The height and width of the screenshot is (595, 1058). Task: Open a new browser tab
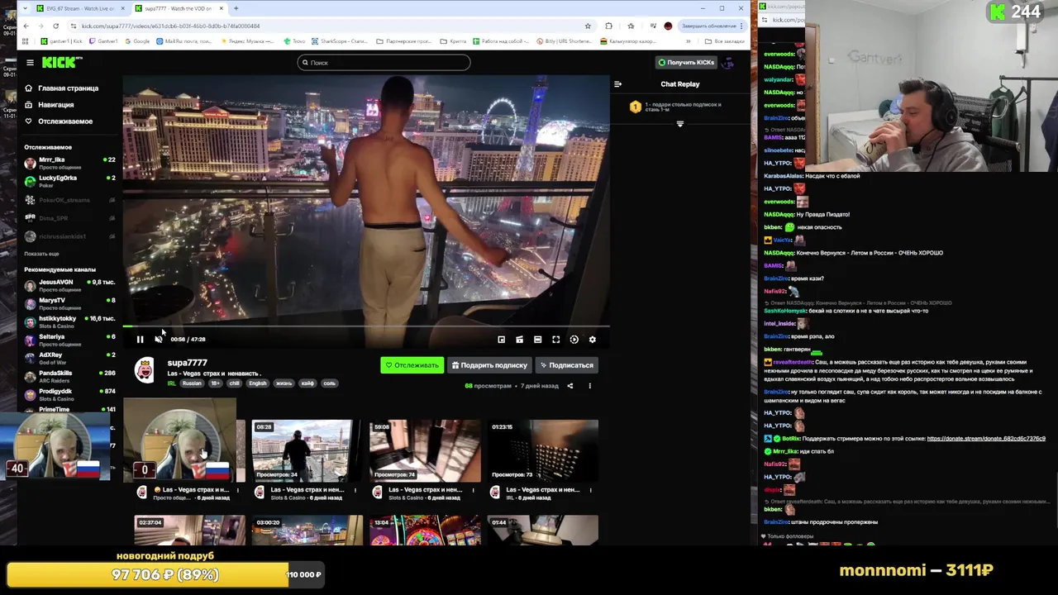pos(236,8)
